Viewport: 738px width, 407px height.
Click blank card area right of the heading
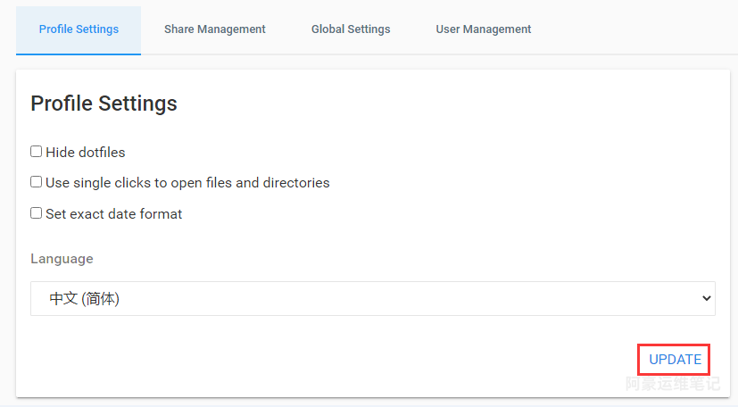446,104
